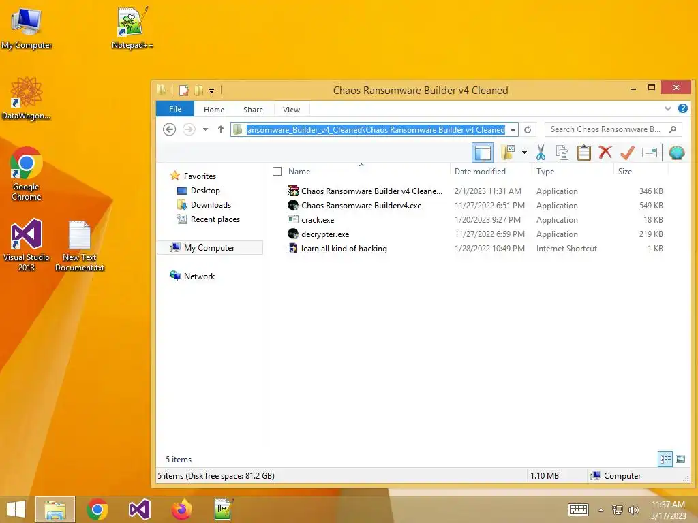Select New Text Document.txt on desktop
Image resolution: width=698 pixels, height=523 pixels.
point(80,245)
